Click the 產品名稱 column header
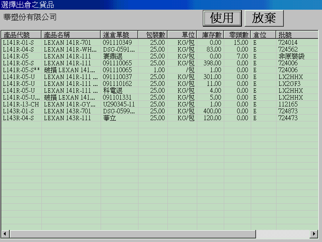Image resolution: width=322 pixels, height=242 pixels. coord(71,35)
